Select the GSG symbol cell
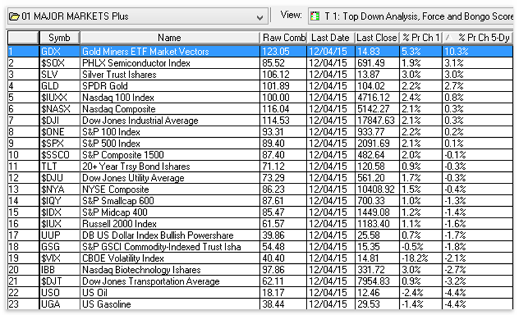 [60, 246]
